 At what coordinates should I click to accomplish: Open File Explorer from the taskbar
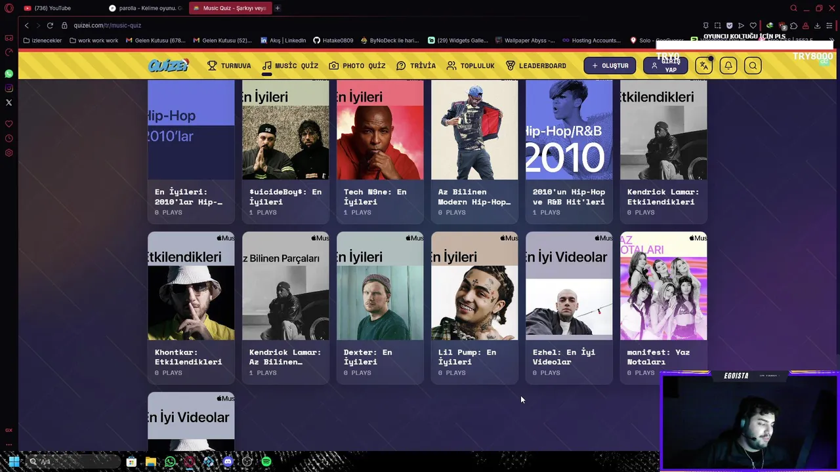[x=150, y=462]
